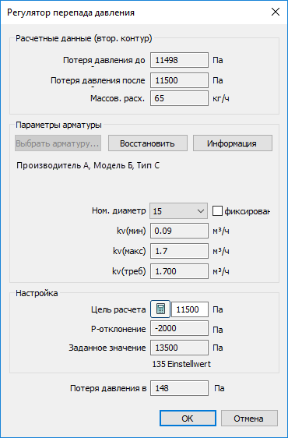Image resolution: width=288 pixels, height=438 pixels.
Task: Click the Массов. расх. label
Action: point(118,98)
